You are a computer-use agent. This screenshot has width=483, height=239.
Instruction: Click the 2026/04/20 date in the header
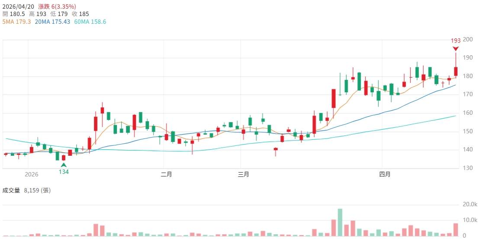point(18,6)
